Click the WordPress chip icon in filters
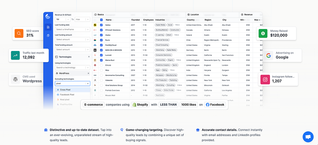 [57, 73]
